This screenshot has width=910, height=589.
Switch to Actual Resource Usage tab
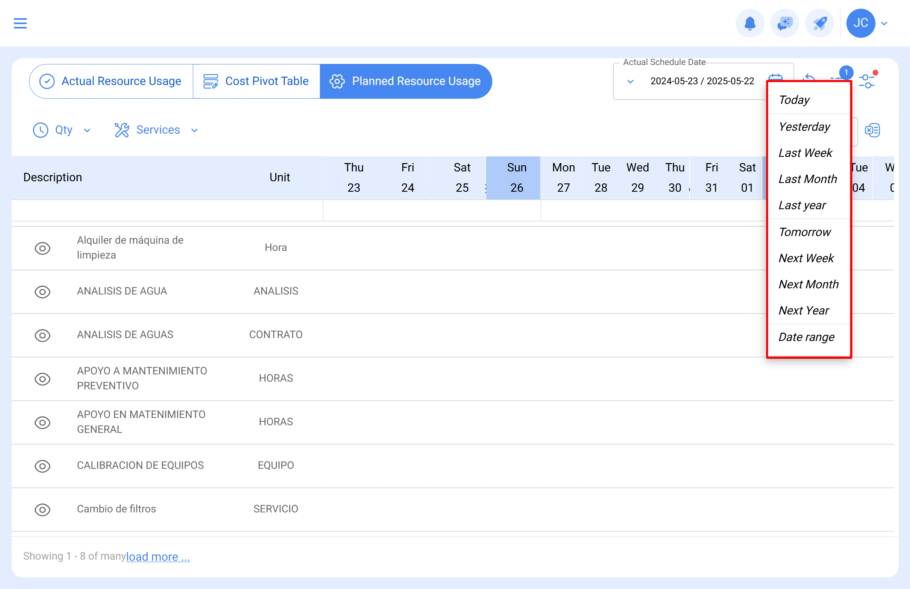click(111, 81)
